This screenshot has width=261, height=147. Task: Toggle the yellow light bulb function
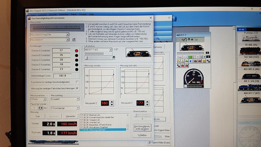tap(178, 61)
